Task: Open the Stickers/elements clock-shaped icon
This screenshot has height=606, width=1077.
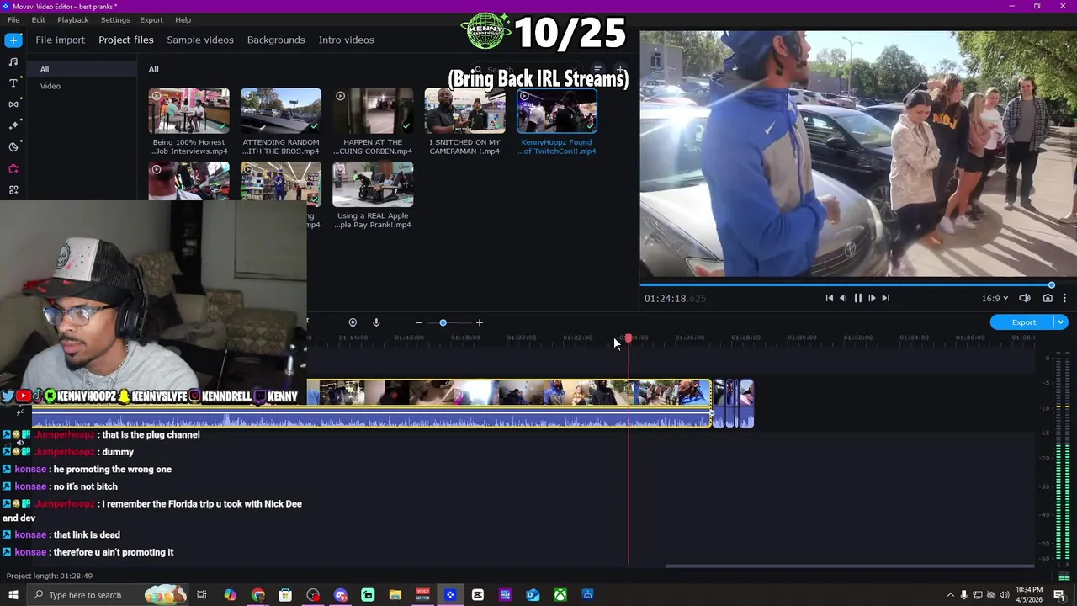Action: point(13,147)
